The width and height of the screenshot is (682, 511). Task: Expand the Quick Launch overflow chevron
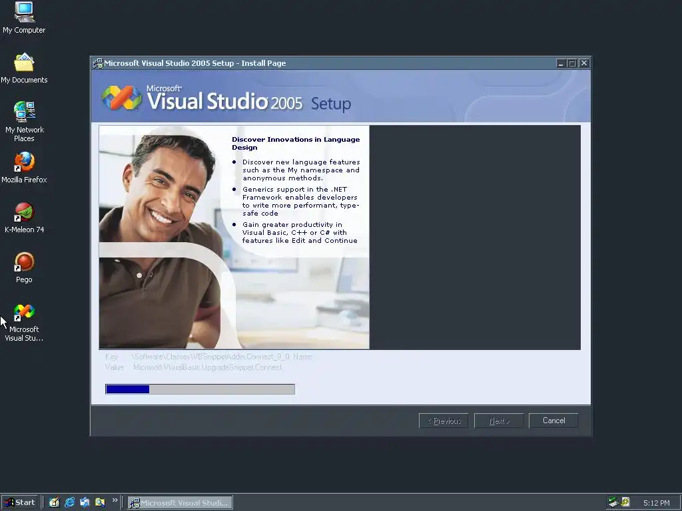[115, 500]
